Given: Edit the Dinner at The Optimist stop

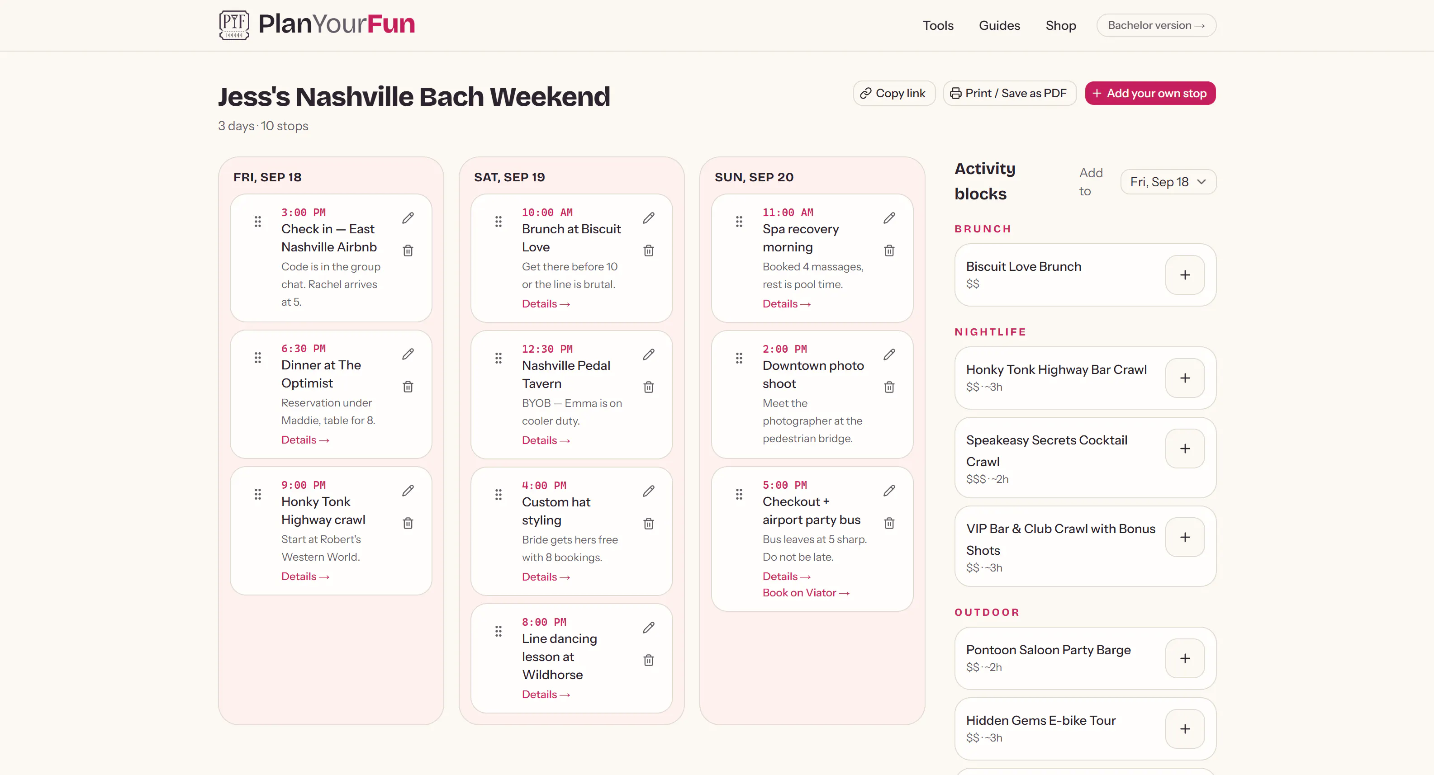Looking at the screenshot, I should (x=408, y=354).
